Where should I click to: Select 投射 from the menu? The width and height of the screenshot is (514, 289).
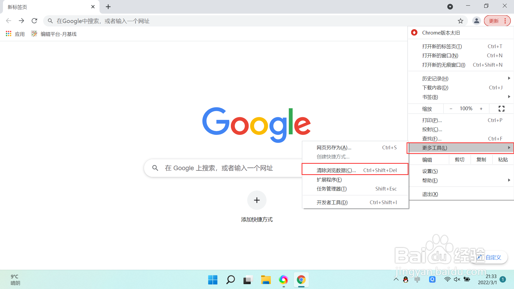(x=461, y=130)
